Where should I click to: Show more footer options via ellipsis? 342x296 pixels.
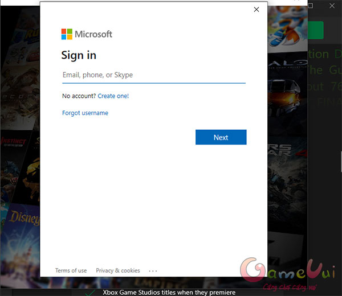click(x=153, y=271)
